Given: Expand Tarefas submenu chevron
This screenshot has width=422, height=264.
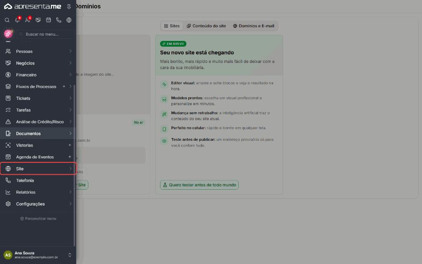Looking at the screenshot, I should pos(70,110).
